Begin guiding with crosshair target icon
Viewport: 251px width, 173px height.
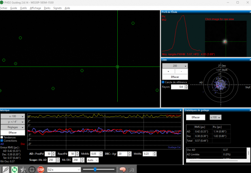click(32, 170)
